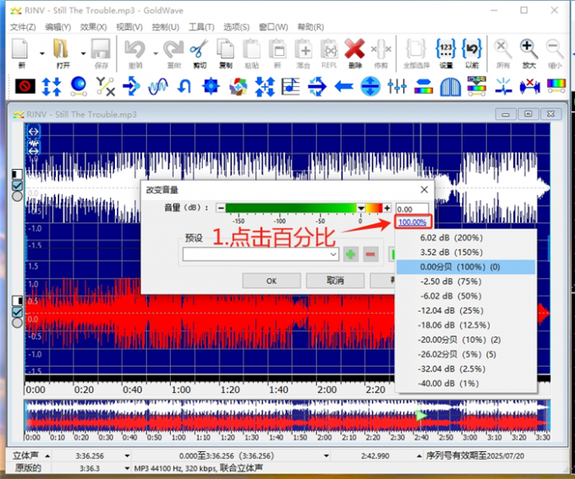575x479 pixels.
Task: Click the 100.00% percentage link
Action: (412, 222)
